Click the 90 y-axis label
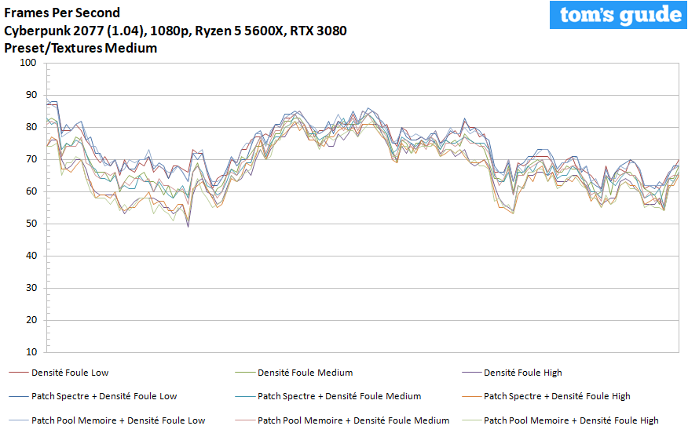This screenshot has width=688, height=433. click(31, 95)
